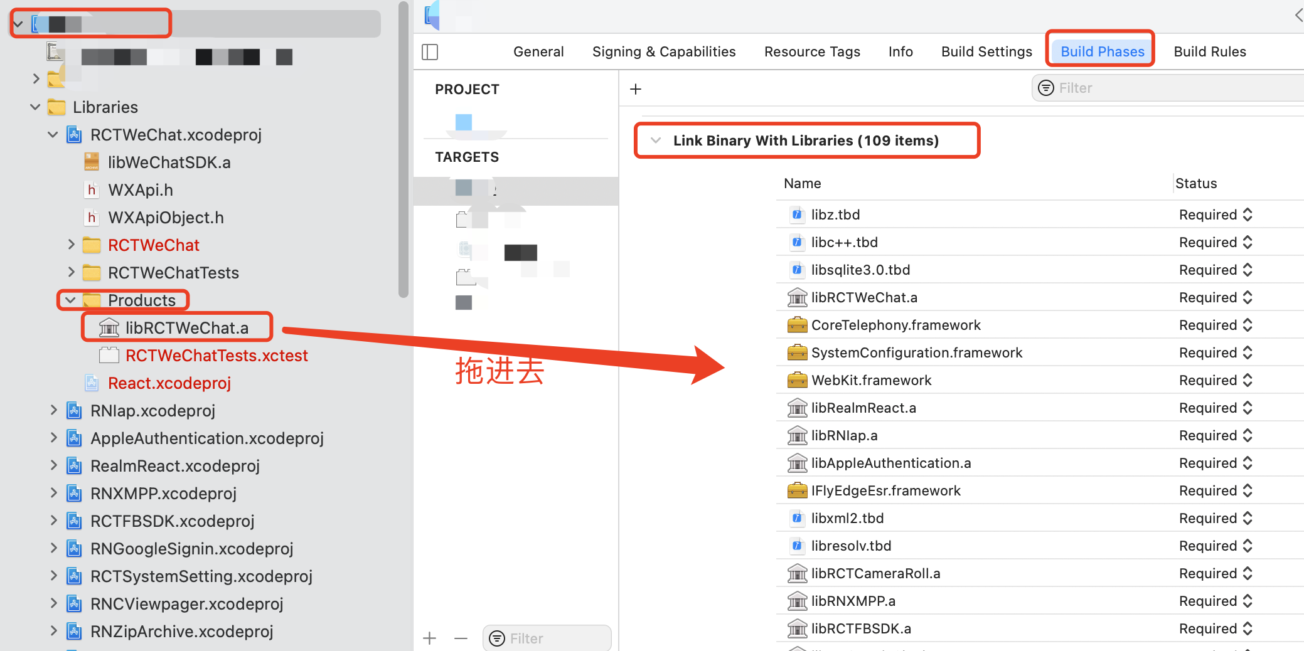Change WebKit.framework Required status popup
This screenshot has height=651, width=1304.
pos(1216,380)
